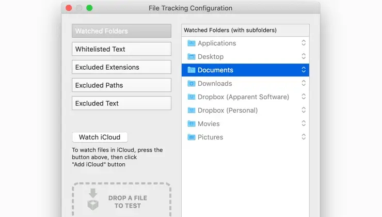Viewport: 382px width, 217px height.
Task: Click the Dropbox (Personal) folder icon
Action: [191, 110]
